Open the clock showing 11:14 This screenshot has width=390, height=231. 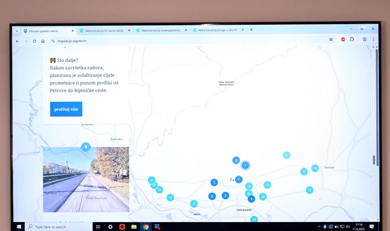coord(359,227)
